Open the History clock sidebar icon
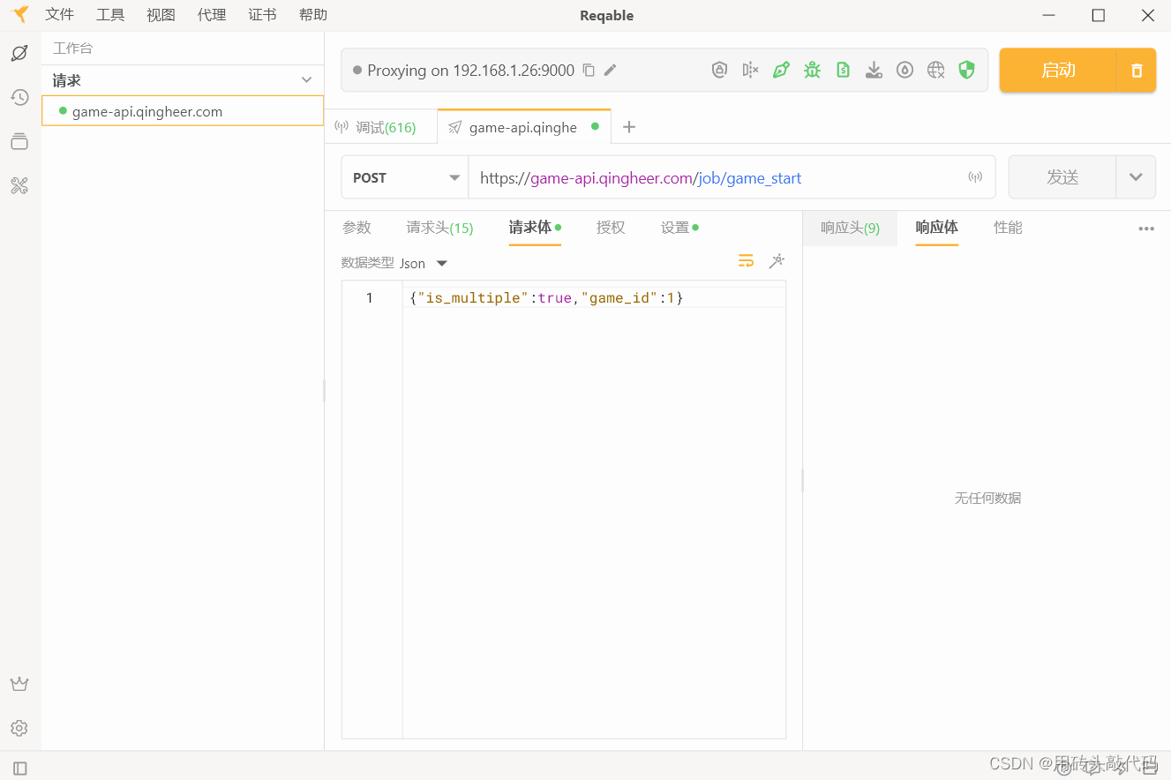The image size is (1171, 780). 19,97
